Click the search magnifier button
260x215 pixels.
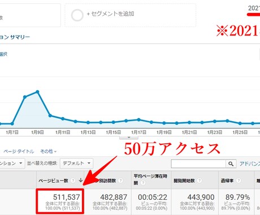click(x=231, y=164)
